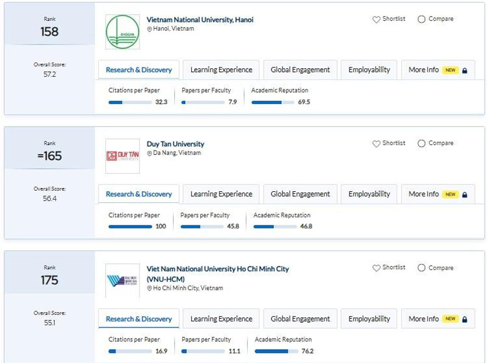The height and width of the screenshot is (363, 487).
Task: Click the VNU-HCM university logo
Action: click(x=121, y=277)
